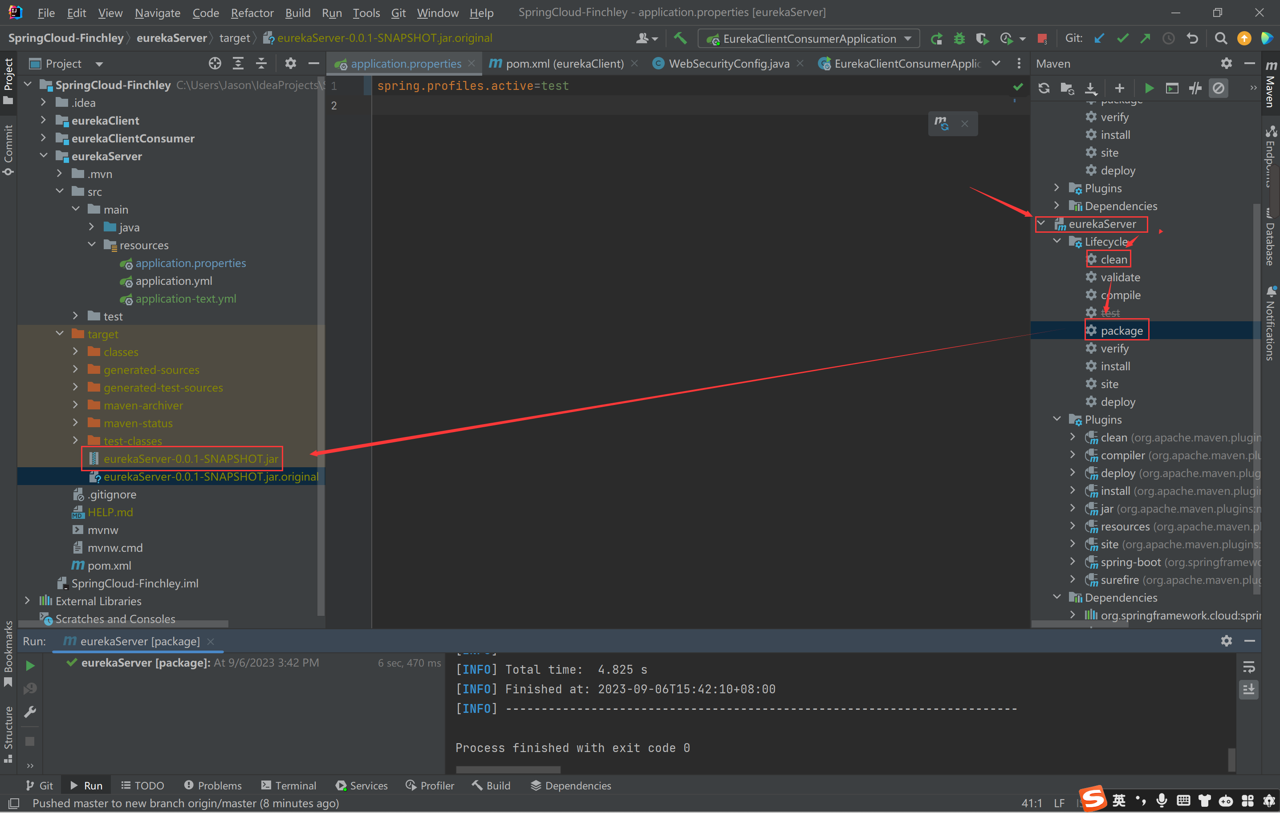The image size is (1280, 813).
Task: Toggle scroll to end in Run console
Action: 1249,690
